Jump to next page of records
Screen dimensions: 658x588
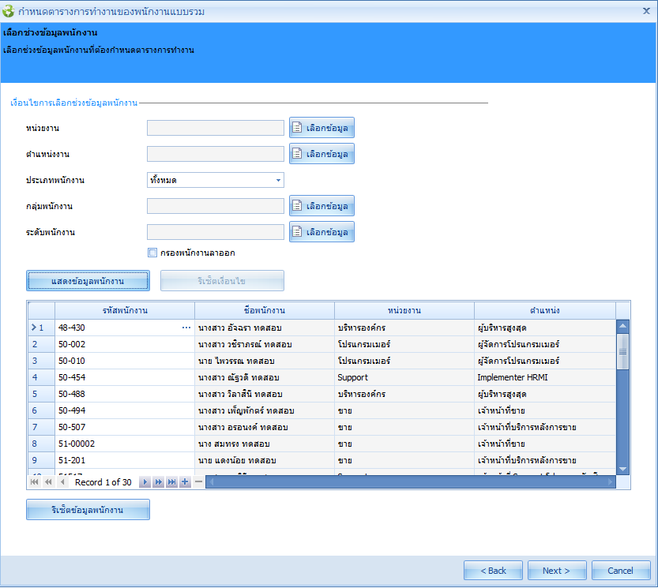158,482
